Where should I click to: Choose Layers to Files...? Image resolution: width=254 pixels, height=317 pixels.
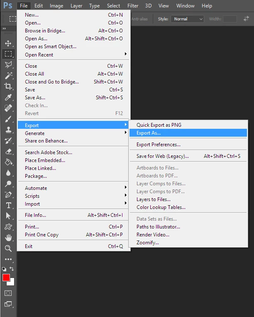point(188,199)
